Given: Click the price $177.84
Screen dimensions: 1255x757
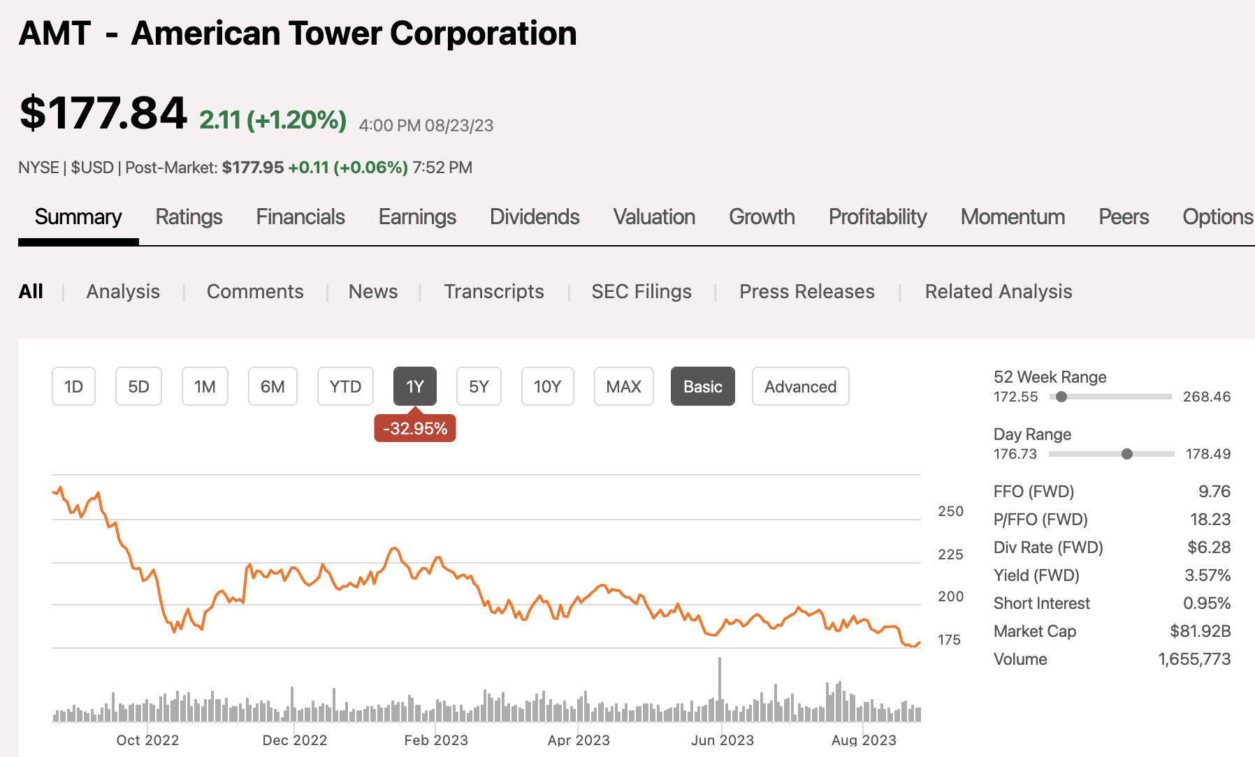Looking at the screenshot, I should pos(103,113).
